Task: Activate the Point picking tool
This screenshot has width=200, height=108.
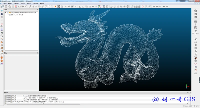Action: (10, 6)
